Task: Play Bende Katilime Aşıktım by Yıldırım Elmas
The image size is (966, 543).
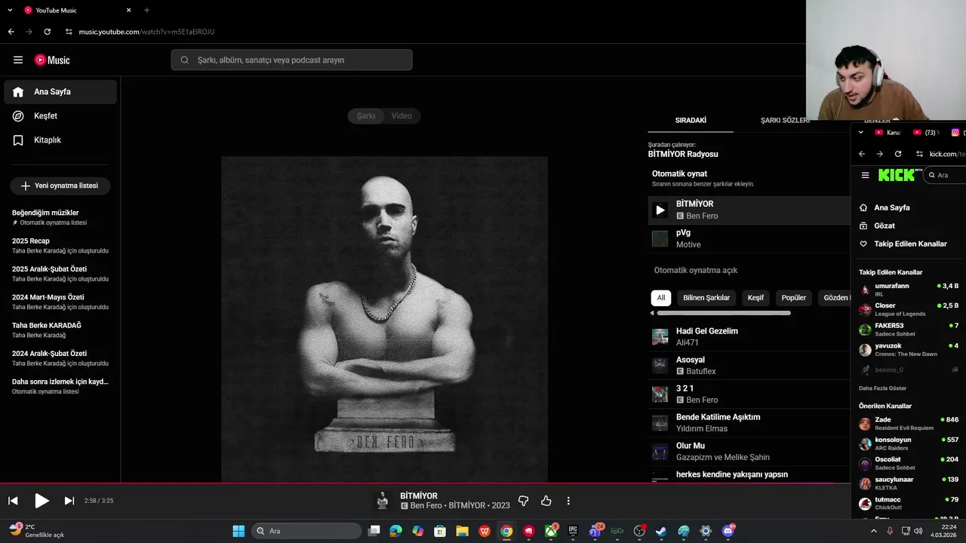Action: (749, 423)
